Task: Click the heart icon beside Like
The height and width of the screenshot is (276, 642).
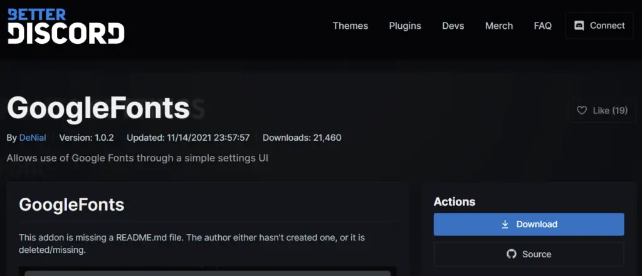Action: (x=581, y=110)
